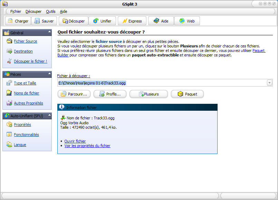Screen dimensions: 278x200
Task: Click the Fonctionnalités icon
Action: pyautogui.click(x=9, y=135)
